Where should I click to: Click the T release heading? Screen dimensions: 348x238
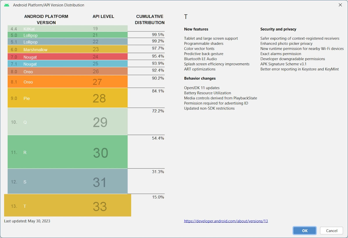[x=185, y=17]
